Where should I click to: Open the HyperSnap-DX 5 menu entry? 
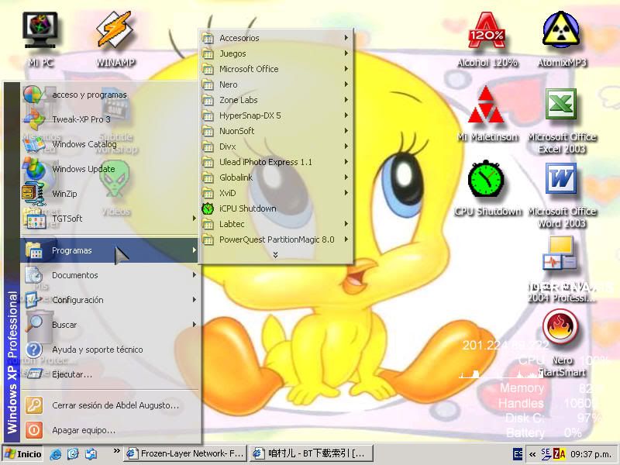276,115
